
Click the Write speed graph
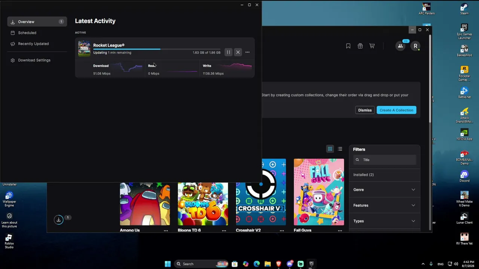pos(235,67)
